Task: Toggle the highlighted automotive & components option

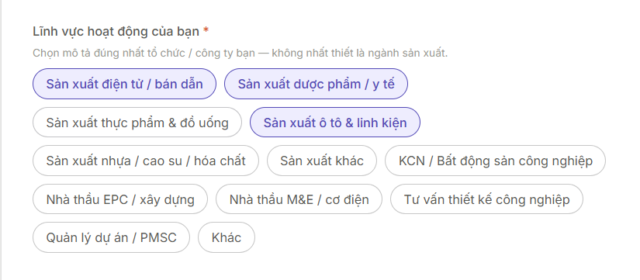Action: pos(334,122)
